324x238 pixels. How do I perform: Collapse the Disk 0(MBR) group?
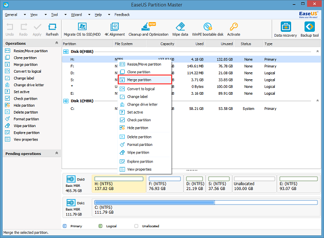318,51
